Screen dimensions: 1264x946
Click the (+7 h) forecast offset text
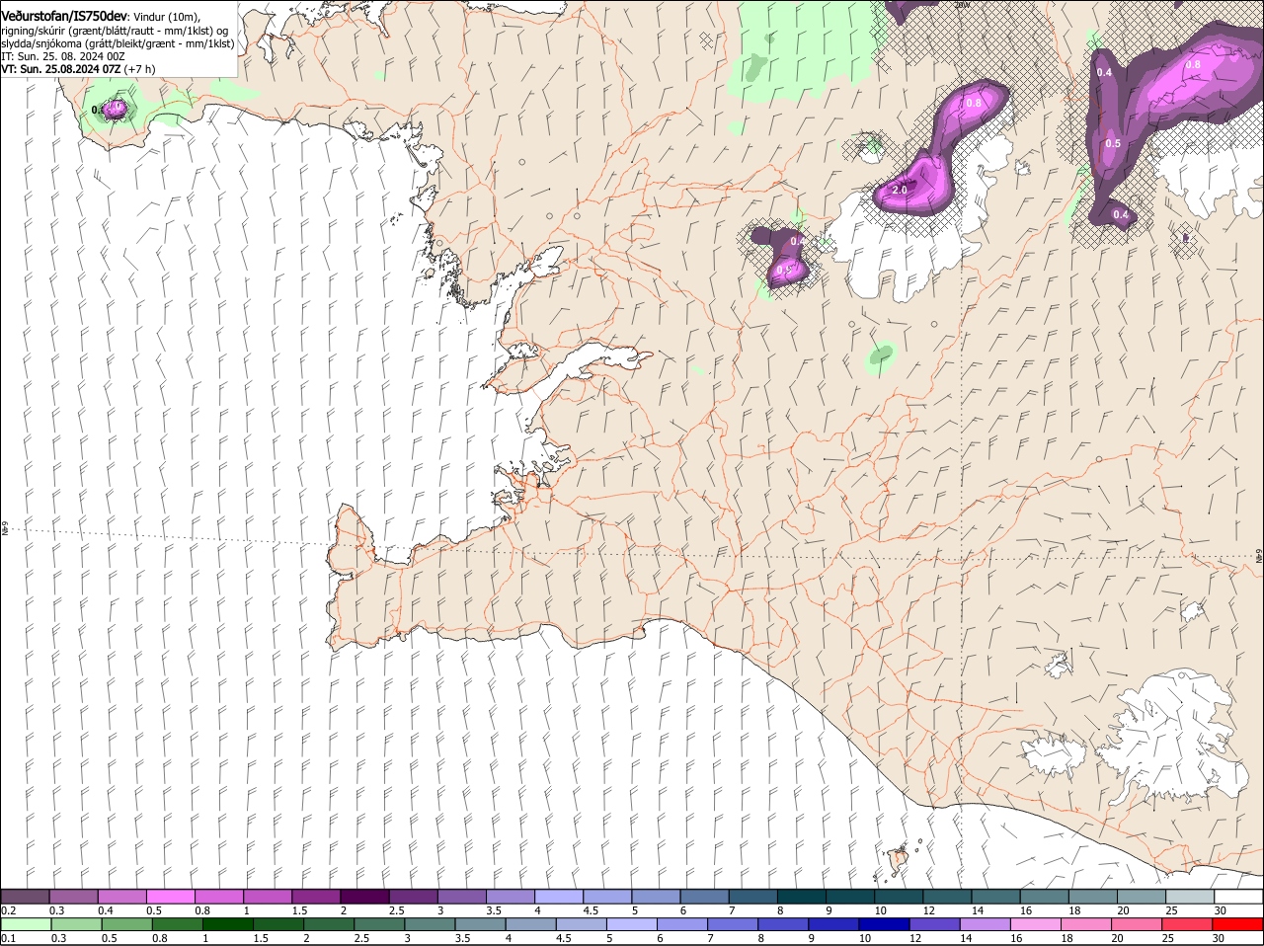pyautogui.click(x=139, y=70)
